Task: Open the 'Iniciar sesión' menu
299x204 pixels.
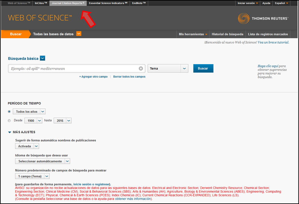Action: point(248,3)
